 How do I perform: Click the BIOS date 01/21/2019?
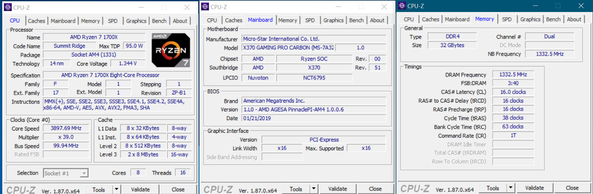[x=314, y=118]
